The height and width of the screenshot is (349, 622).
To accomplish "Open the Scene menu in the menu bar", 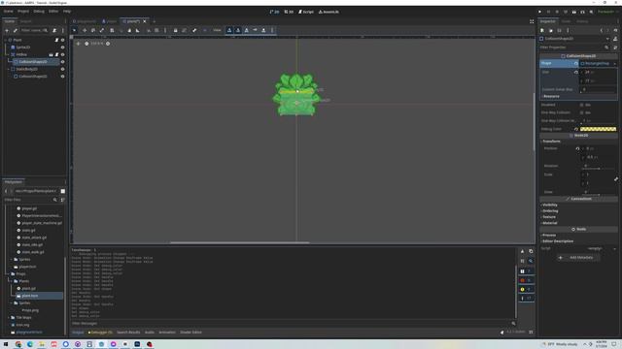I will [9, 12].
